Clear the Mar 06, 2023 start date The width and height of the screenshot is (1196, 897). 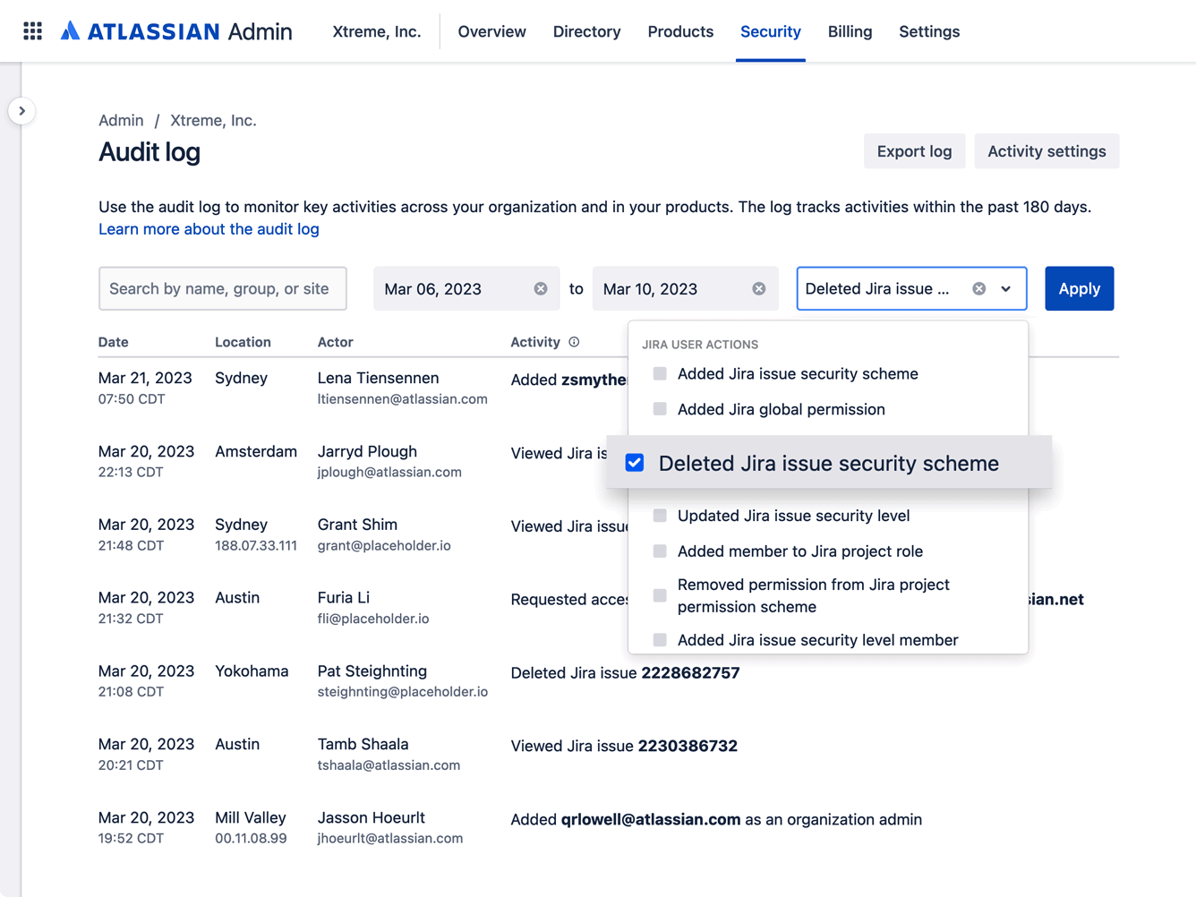(540, 288)
